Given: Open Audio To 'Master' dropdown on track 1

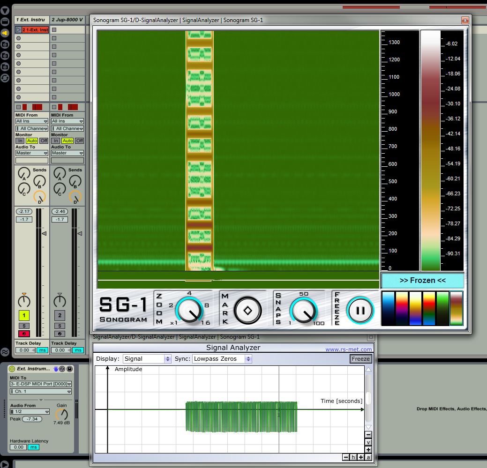Looking at the screenshot, I should (32, 153).
